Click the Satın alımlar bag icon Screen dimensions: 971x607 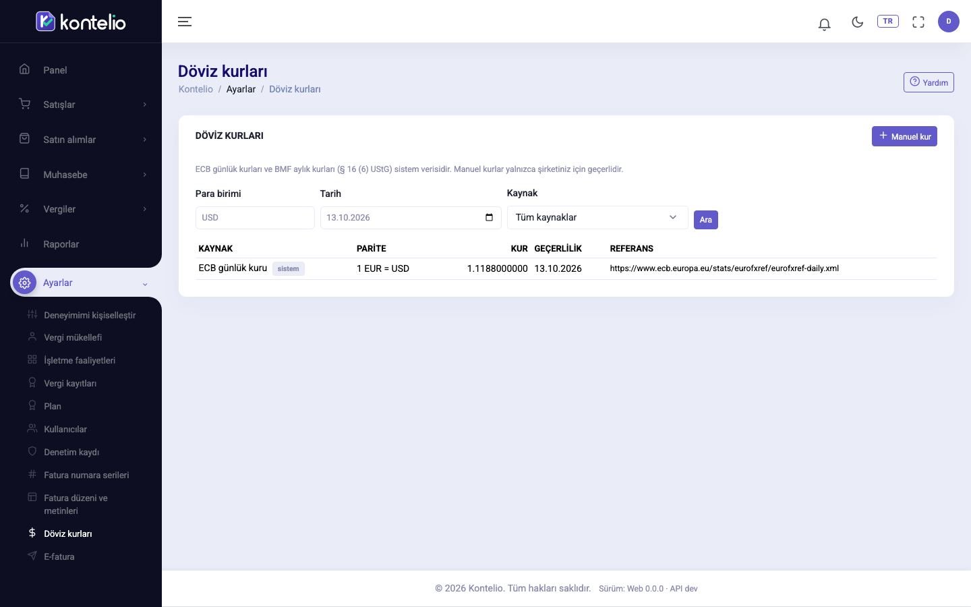24,138
